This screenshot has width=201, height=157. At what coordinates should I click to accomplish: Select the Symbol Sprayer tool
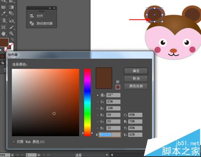4,21
